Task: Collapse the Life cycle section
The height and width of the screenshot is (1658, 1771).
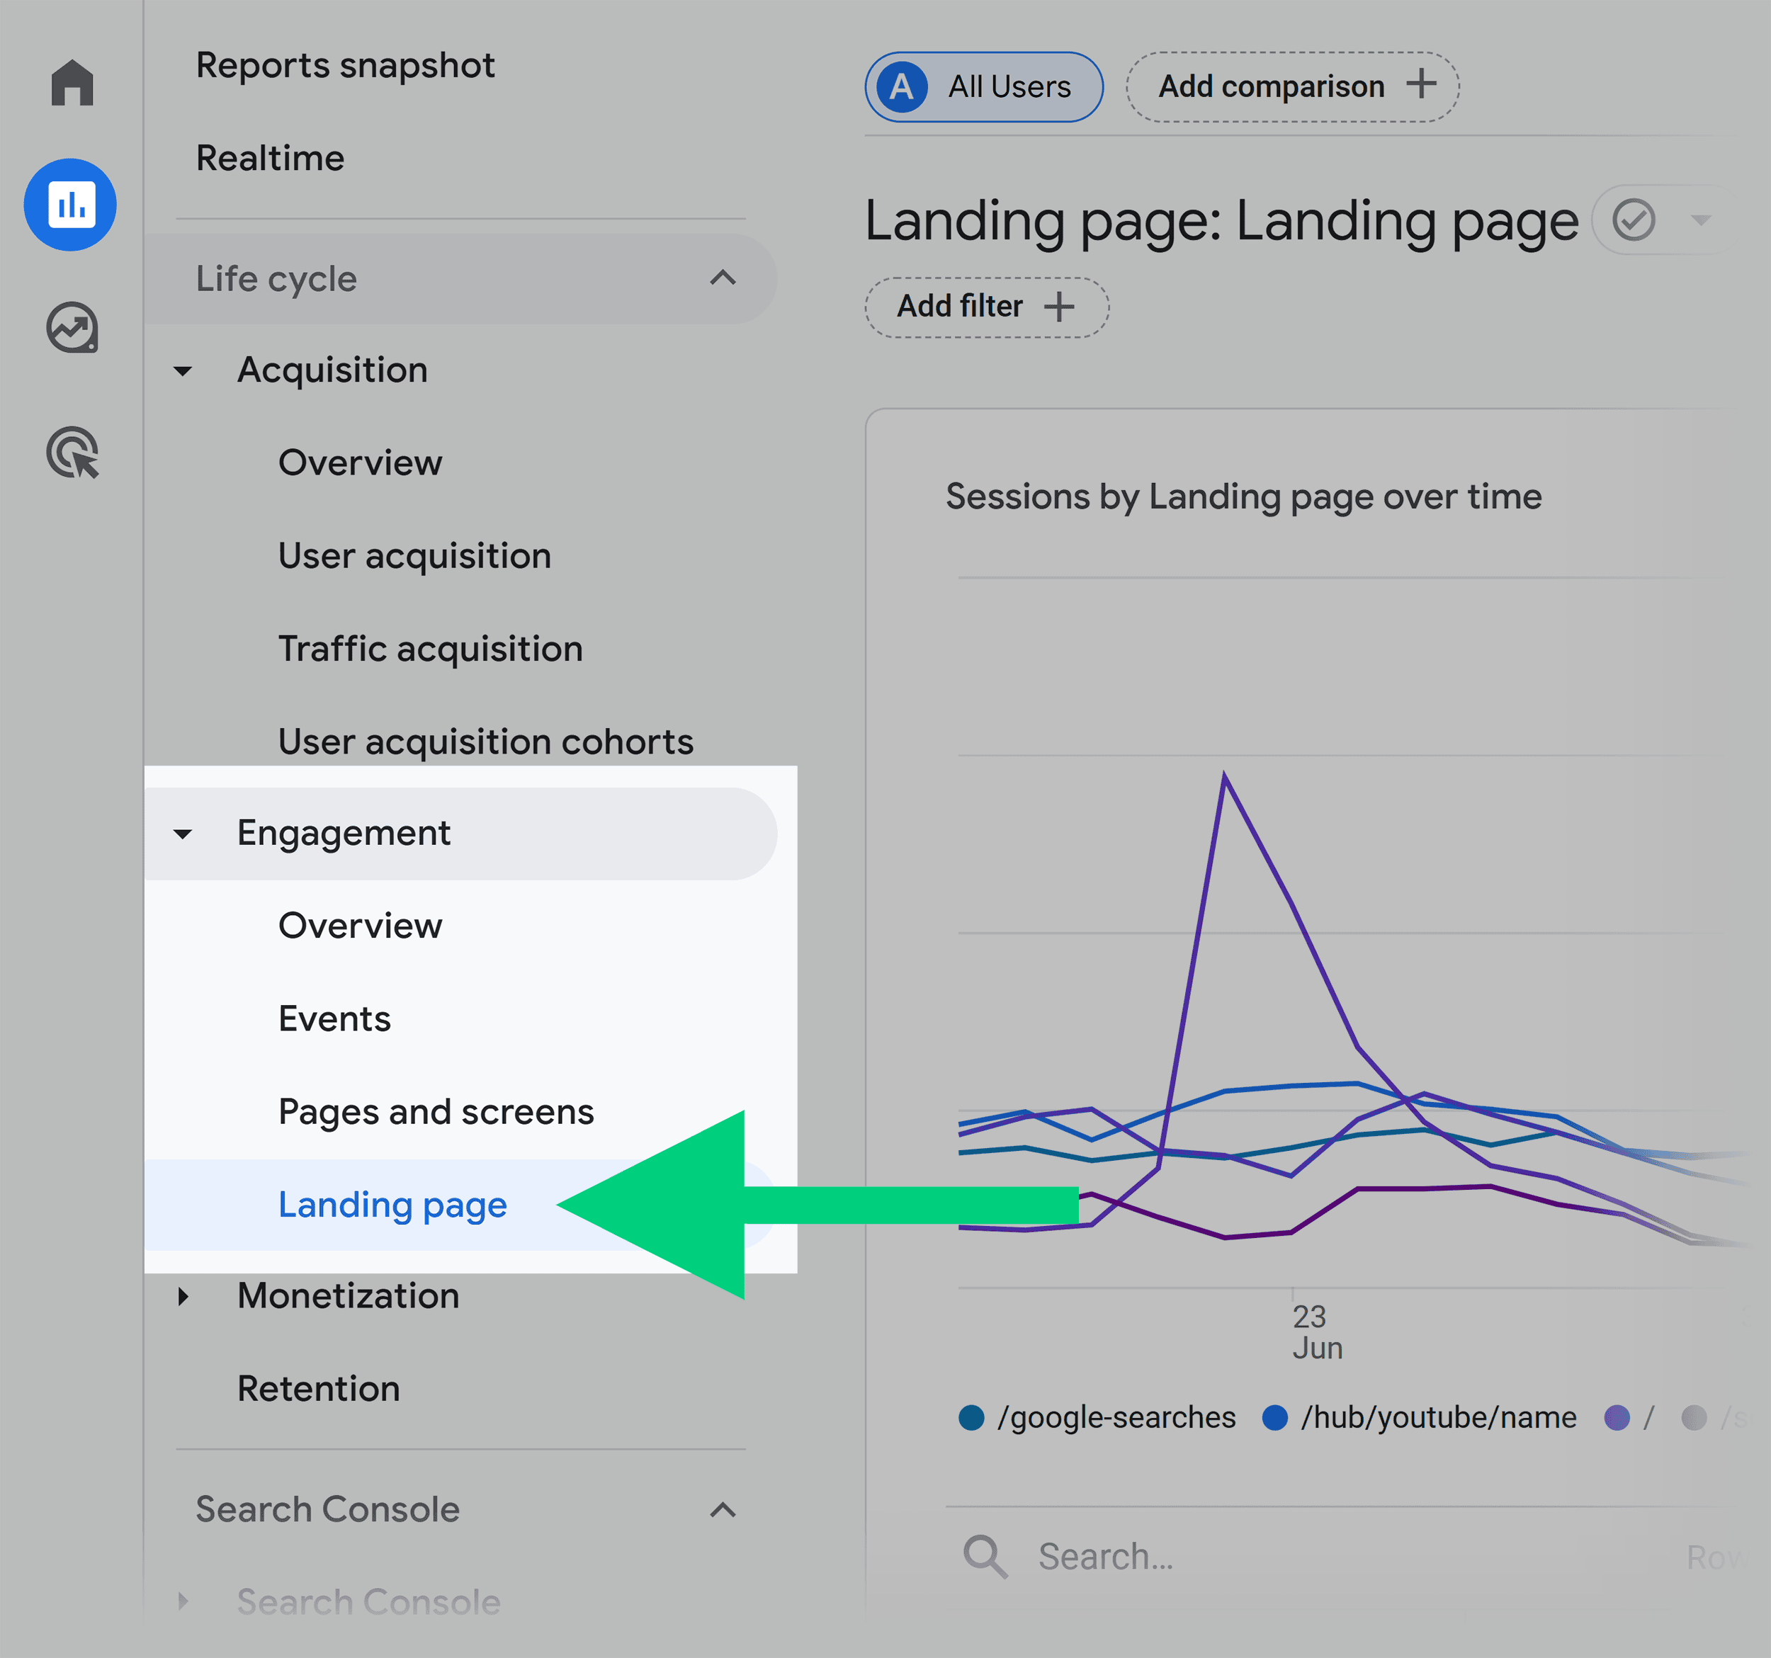Action: pyautogui.click(x=723, y=278)
